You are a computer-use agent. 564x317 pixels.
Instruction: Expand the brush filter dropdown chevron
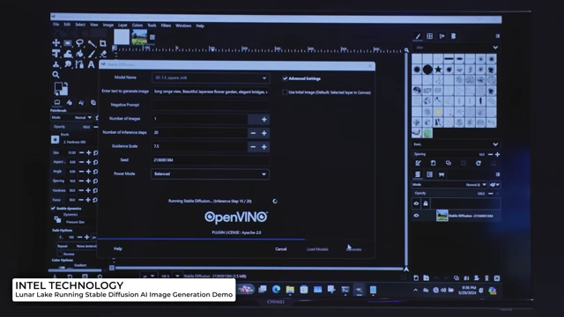point(495,48)
